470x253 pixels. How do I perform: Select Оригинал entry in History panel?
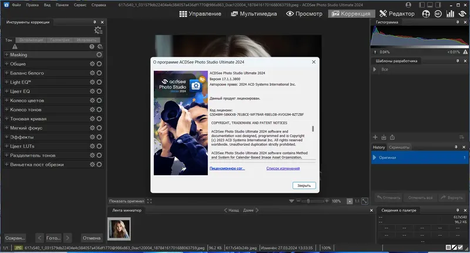tap(420, 158)
